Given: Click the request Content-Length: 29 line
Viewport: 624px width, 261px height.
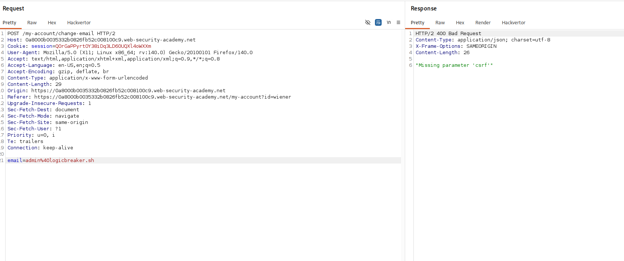Looking at the screenshot, I should tap(34, 84).
